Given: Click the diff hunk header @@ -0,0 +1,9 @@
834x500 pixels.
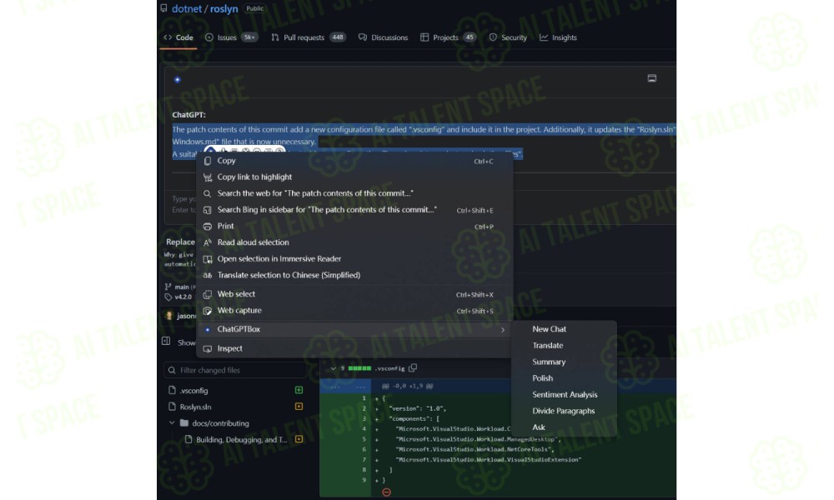Looking at the screenshot, I should [407, 387].
